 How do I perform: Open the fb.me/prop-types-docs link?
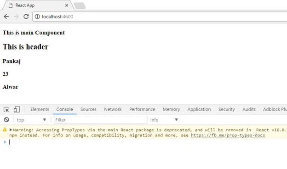(x=228, y=135)
